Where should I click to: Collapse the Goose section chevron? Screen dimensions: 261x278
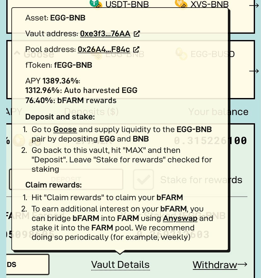click(17, 53)
